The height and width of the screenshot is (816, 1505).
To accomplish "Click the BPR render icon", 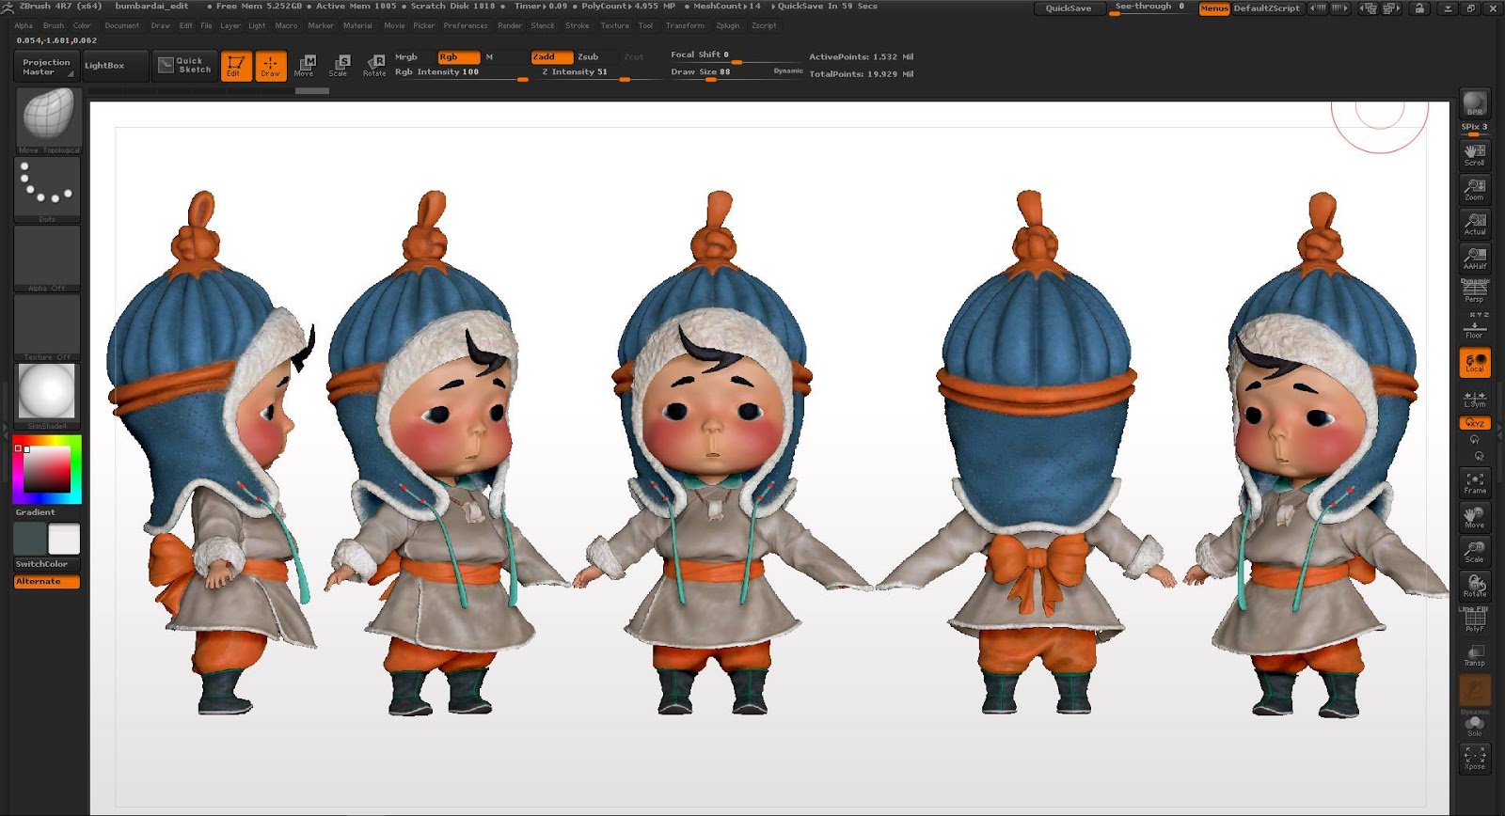I will tap(1474, 103).
